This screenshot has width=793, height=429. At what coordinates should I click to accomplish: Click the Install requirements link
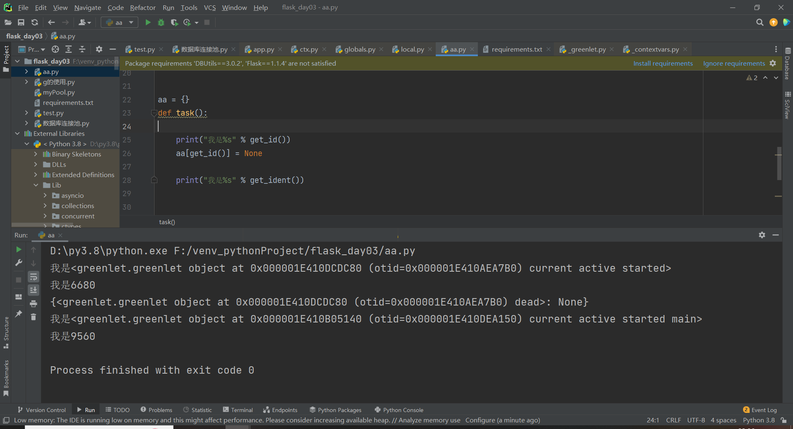663,63
